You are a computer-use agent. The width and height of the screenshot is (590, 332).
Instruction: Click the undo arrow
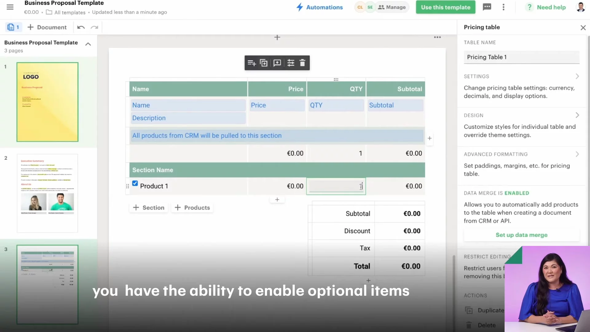pyautogui.click(x=81, y=27)
